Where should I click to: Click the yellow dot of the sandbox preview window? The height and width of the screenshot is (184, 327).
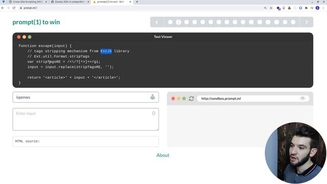click(x=178, y=99)
